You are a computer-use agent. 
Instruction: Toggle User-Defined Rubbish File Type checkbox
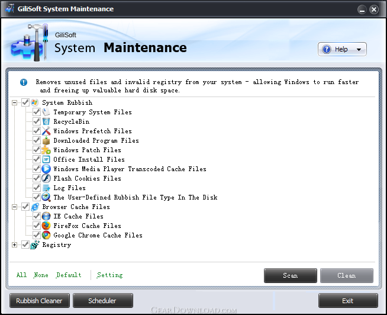coord(37,197)
